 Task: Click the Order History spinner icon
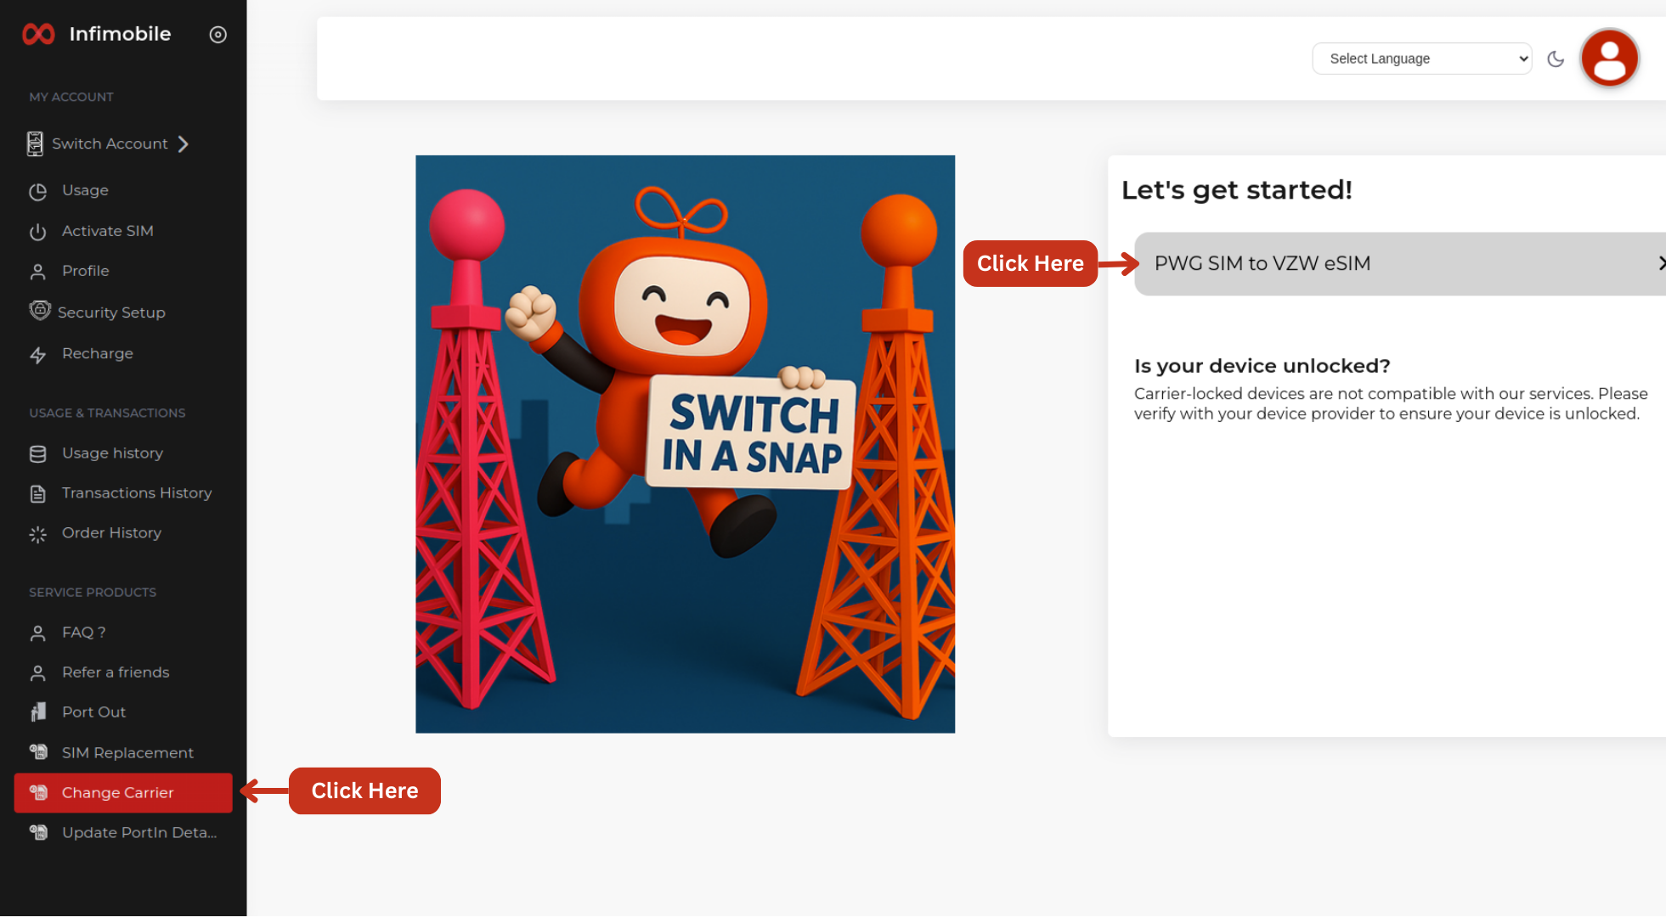[x=38, y=534]
